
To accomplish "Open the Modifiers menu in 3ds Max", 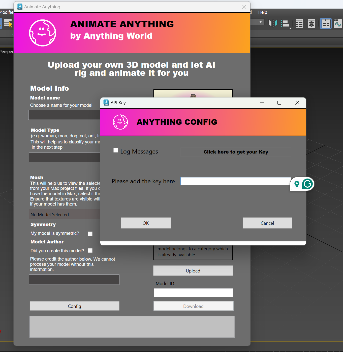I will pyautogui.click(x=7, y=12).
